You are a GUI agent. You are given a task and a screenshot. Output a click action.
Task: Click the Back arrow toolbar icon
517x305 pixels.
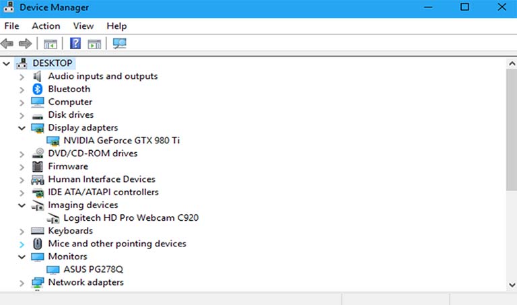[x=7, y=43]
